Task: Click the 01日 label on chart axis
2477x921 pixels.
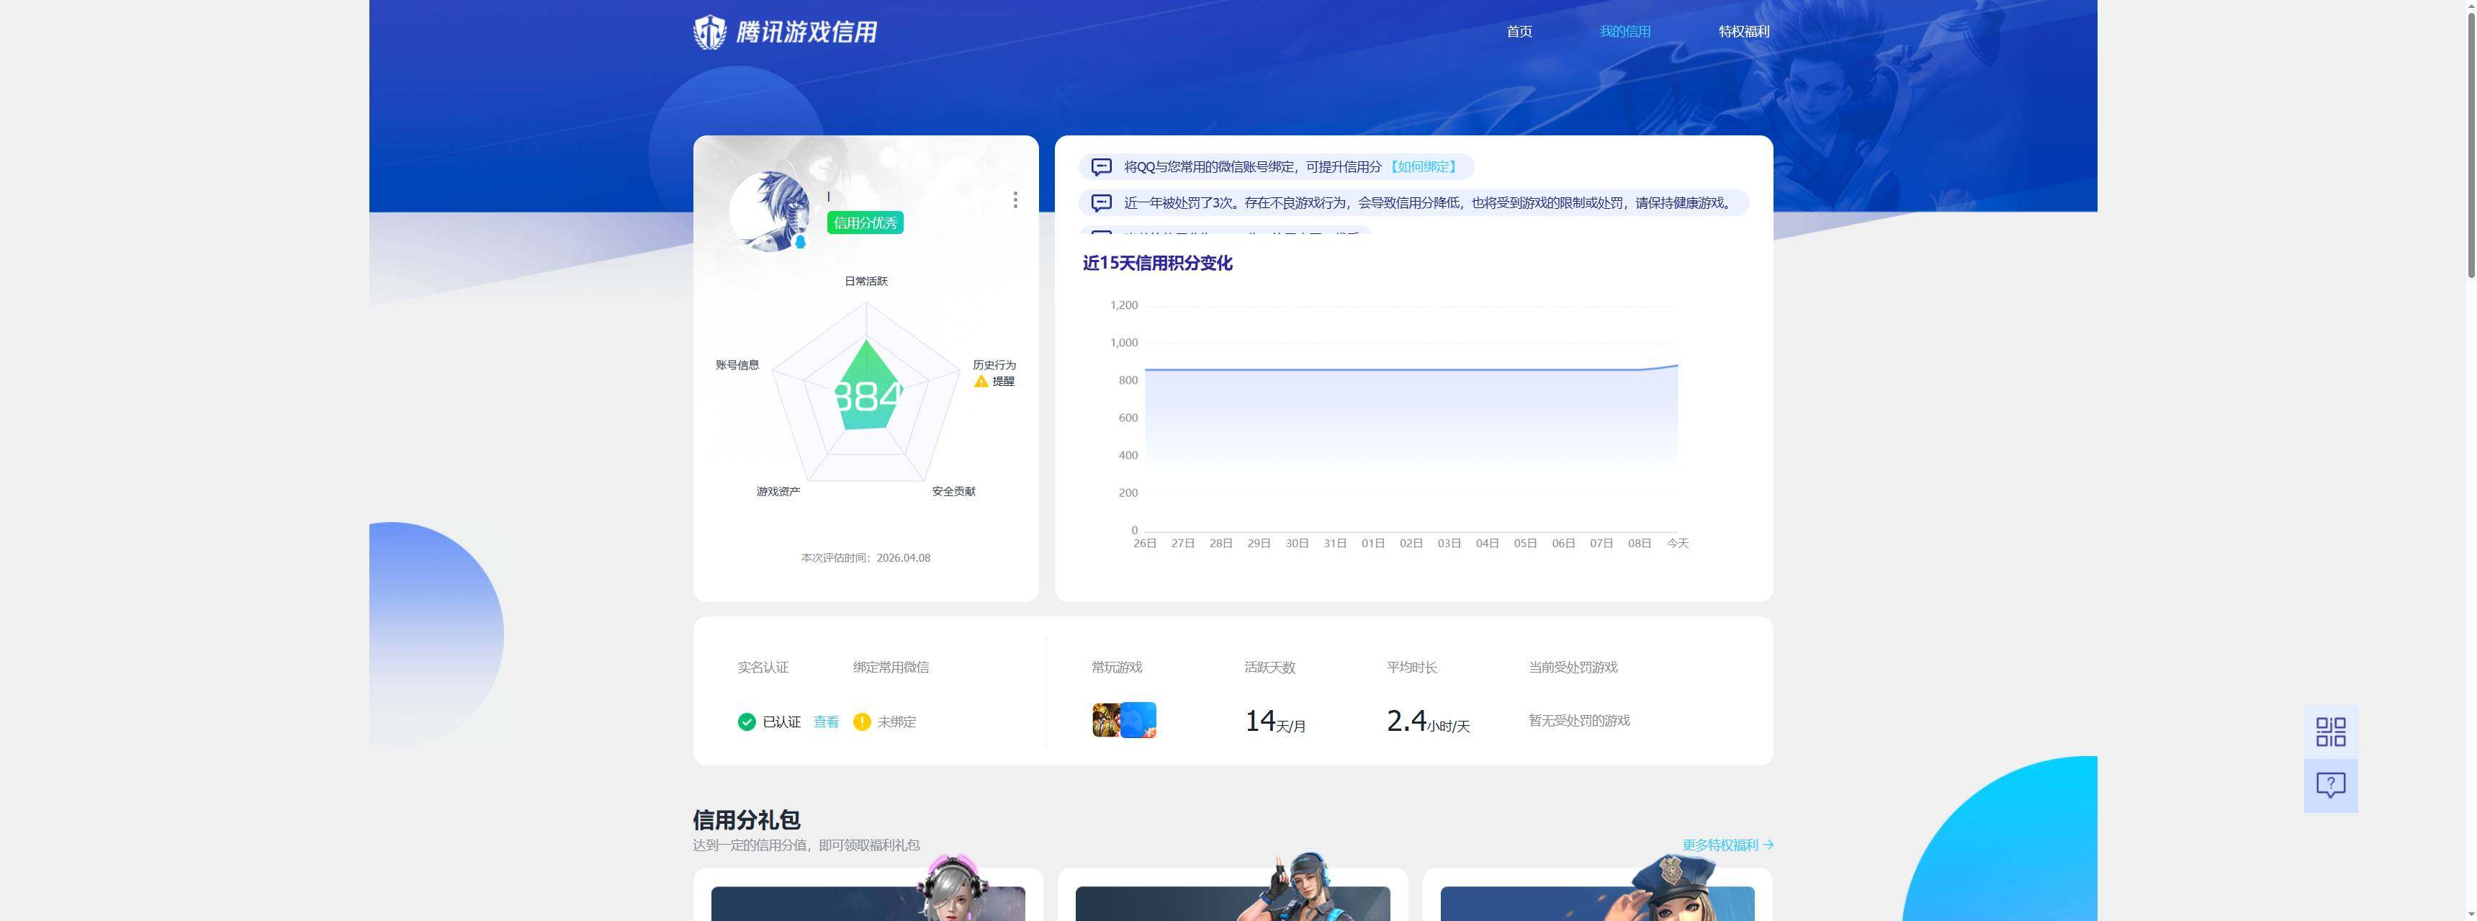Action: [x=1372, y=543]
